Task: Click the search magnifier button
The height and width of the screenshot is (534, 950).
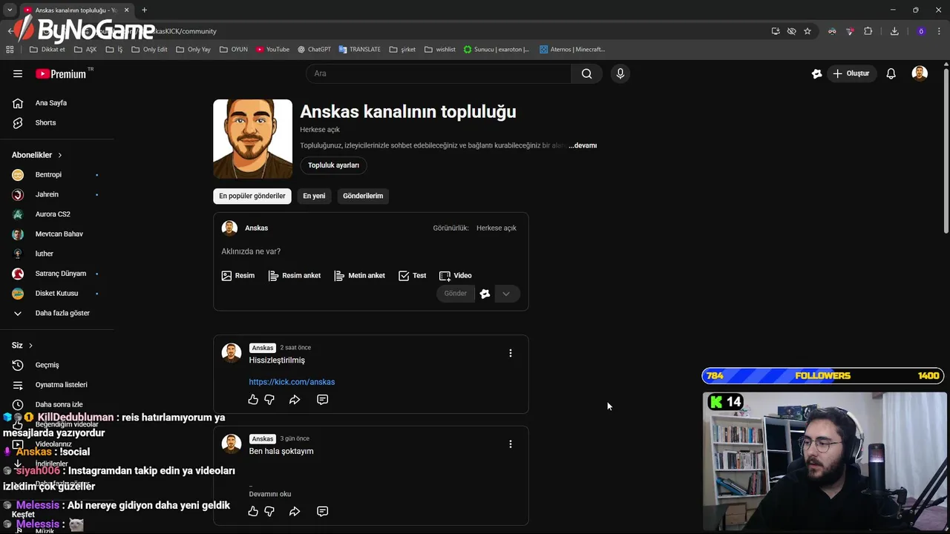Action: click(587, 73)
